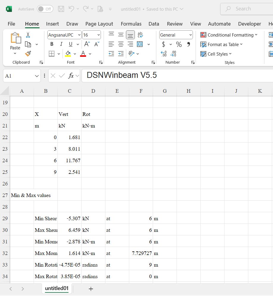Open the File menu
Screen dimensions: 273x296
11,24
